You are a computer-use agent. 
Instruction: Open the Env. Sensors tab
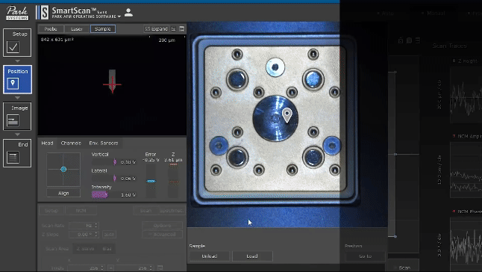[x=104, y=143]
